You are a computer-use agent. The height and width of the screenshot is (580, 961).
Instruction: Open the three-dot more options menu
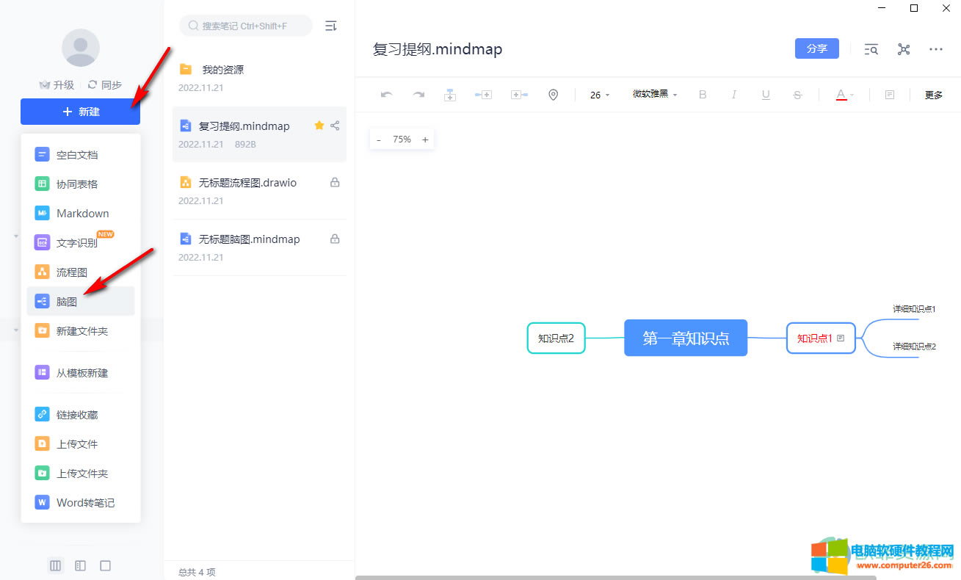click(936, 49)
